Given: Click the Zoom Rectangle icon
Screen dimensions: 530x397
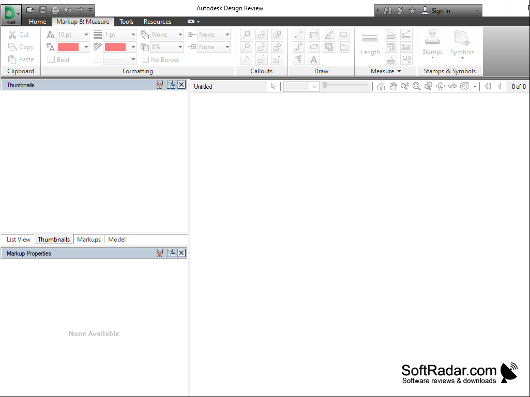Looking at the screenshot, I should pyautogui.click(x=428, y=86).
